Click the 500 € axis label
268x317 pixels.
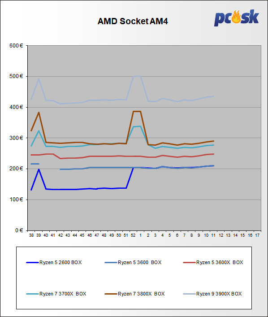click(x=17, y=76)
